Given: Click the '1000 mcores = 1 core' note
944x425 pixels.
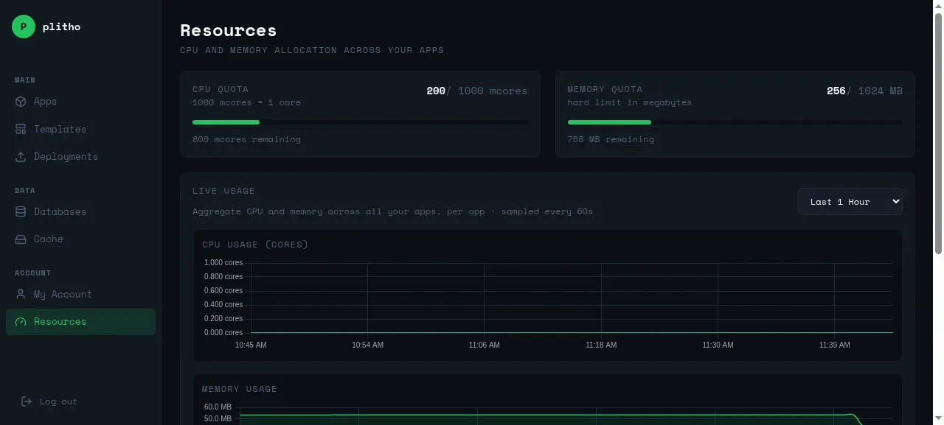Looking at the screenshot, I should pos(246,102).
